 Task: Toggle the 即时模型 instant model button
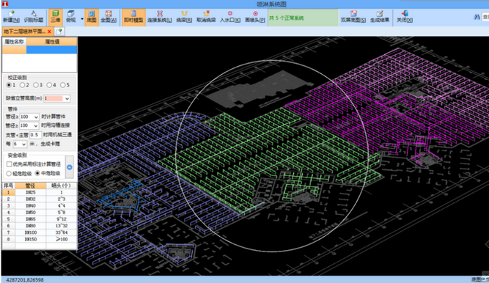pos(133,17)
